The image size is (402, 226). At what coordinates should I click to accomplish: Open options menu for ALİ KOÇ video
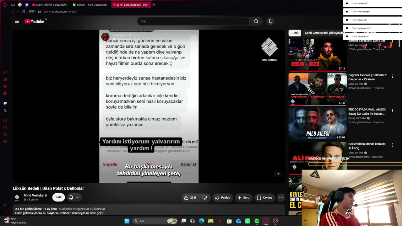[392, 145]
